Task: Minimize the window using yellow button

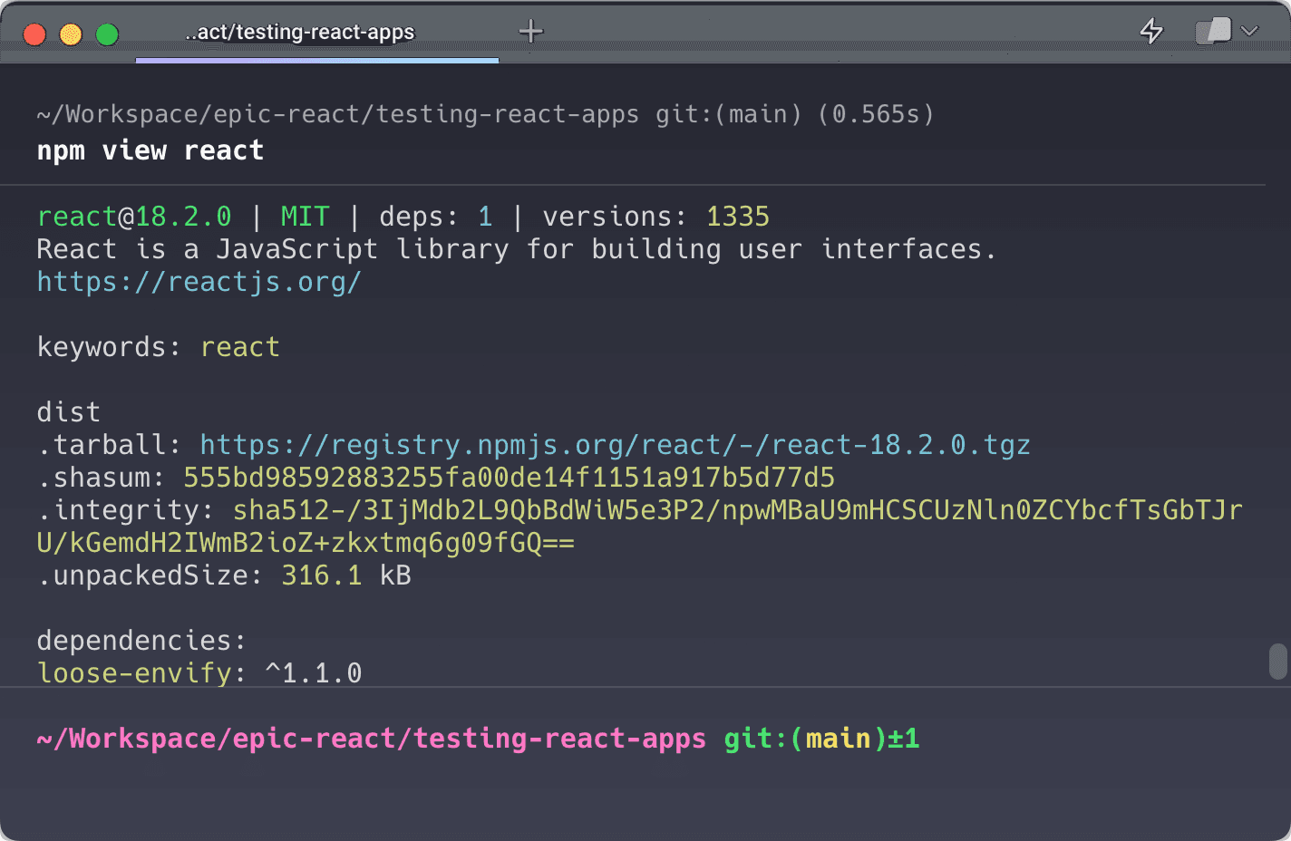Action: point(71,34)
